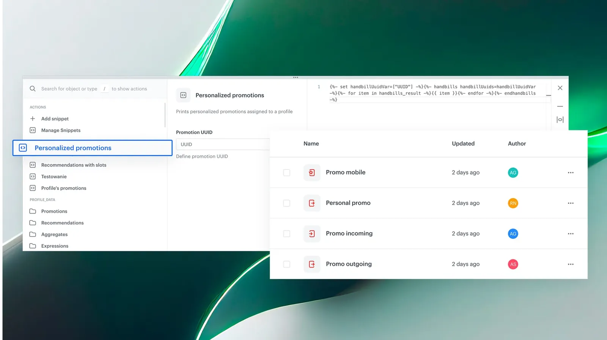Viewport: 607px width, 340px height.
Task: Check the Promo mobile checkbox
Action: [x=287, y=173]
